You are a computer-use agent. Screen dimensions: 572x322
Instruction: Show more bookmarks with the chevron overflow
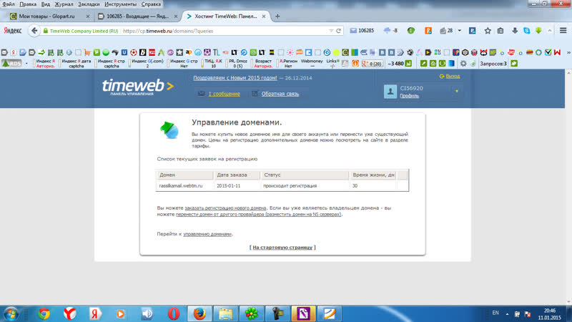pos(568,52)
